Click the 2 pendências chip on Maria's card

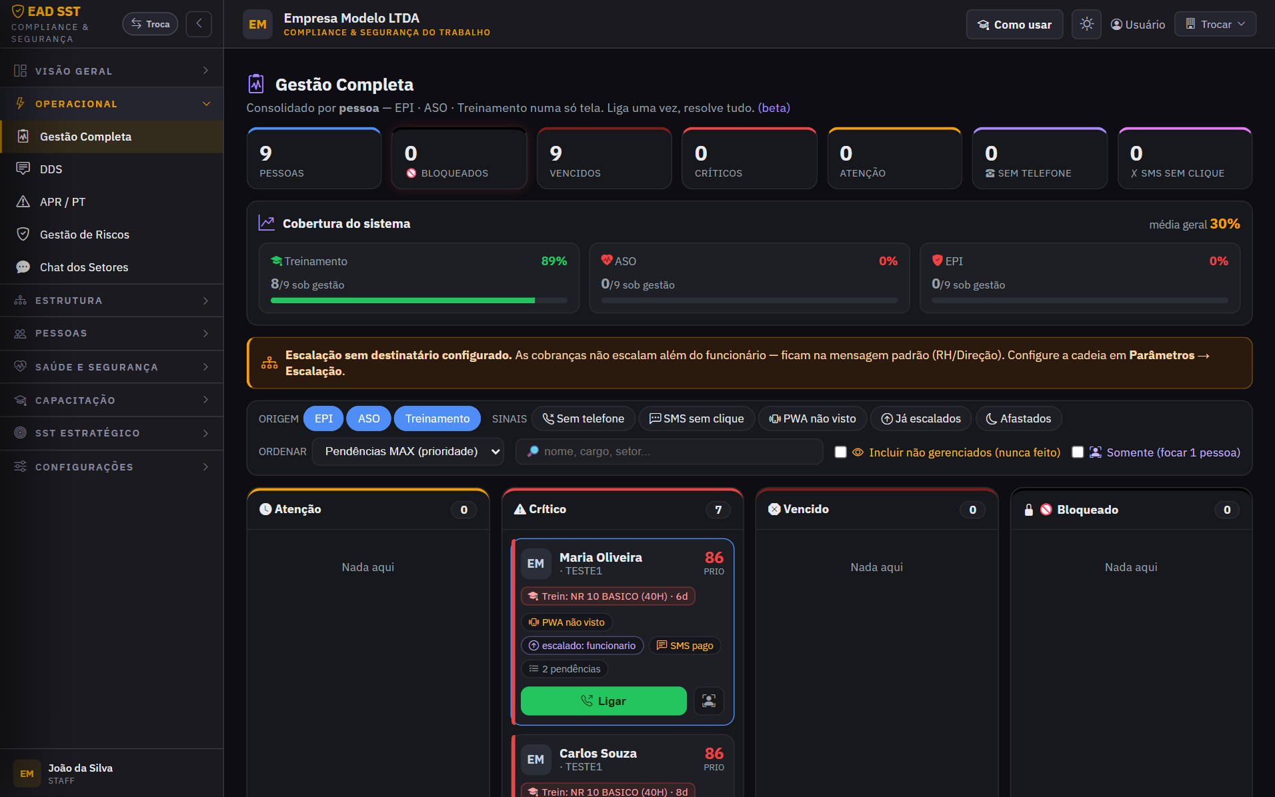point(564,668)
